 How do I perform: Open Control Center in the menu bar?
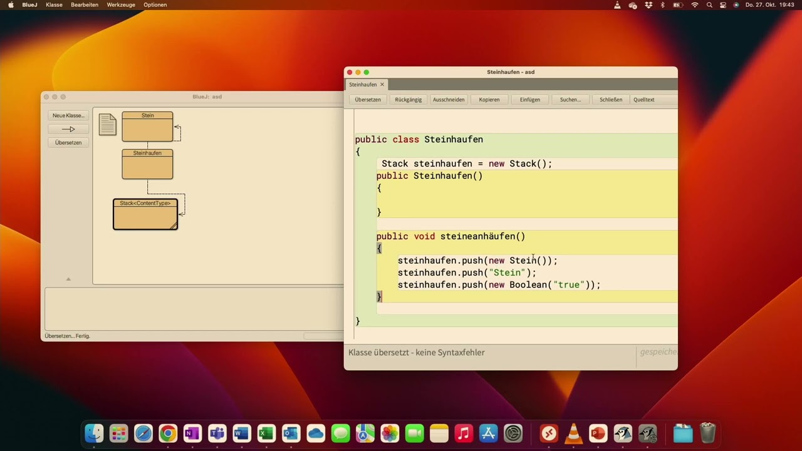click(x=723, y=5)
